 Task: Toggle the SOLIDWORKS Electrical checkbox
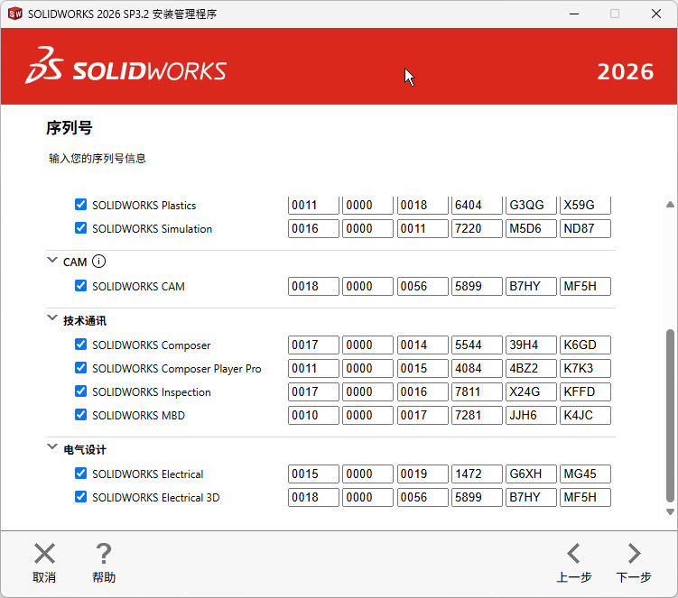81,474
